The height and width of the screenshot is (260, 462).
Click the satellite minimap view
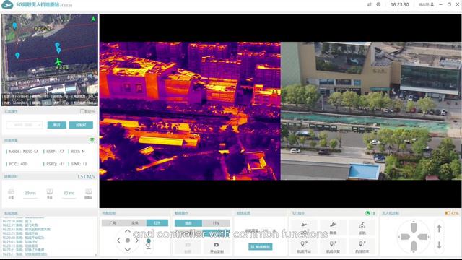(50, 60)
